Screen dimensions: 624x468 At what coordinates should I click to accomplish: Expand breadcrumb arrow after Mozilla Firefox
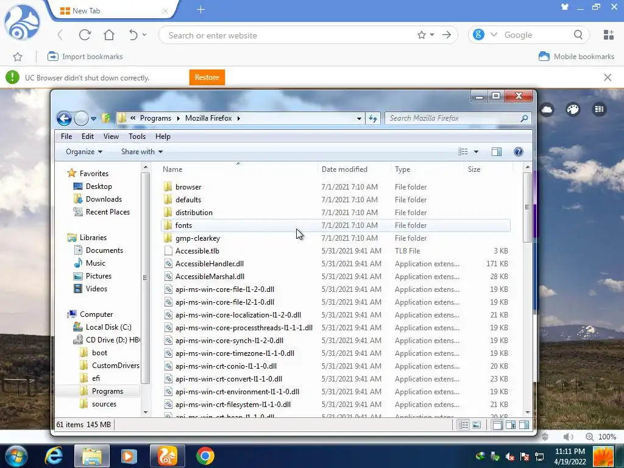point(238,118)
